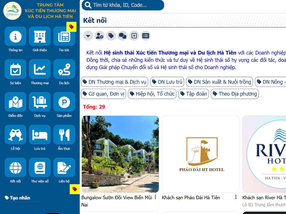Open the Sự kiện calendar icon
This screenshot has width=286, height=214.
pos(15,69)
